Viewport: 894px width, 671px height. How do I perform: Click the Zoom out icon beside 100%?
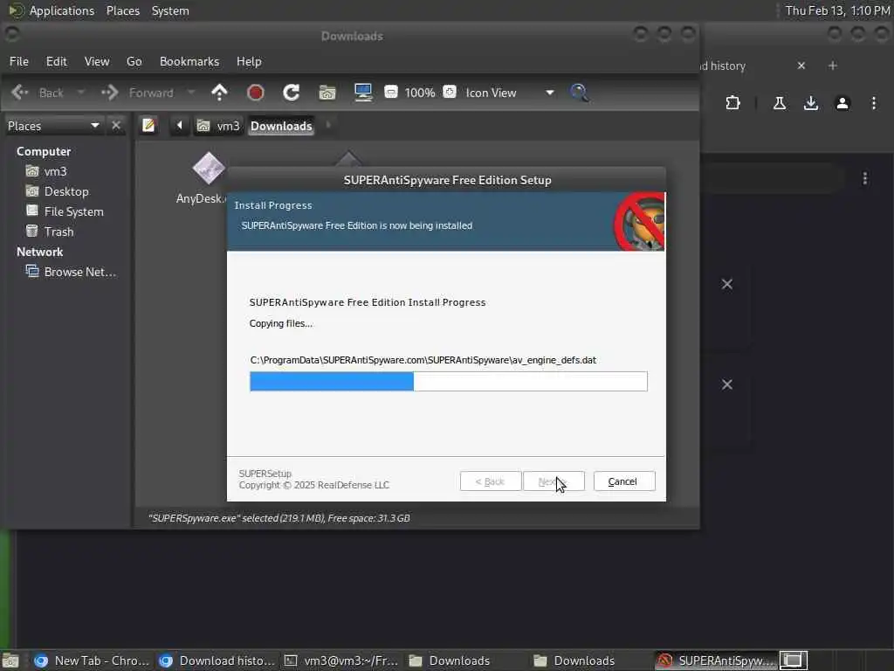click(x=391, y=92)
